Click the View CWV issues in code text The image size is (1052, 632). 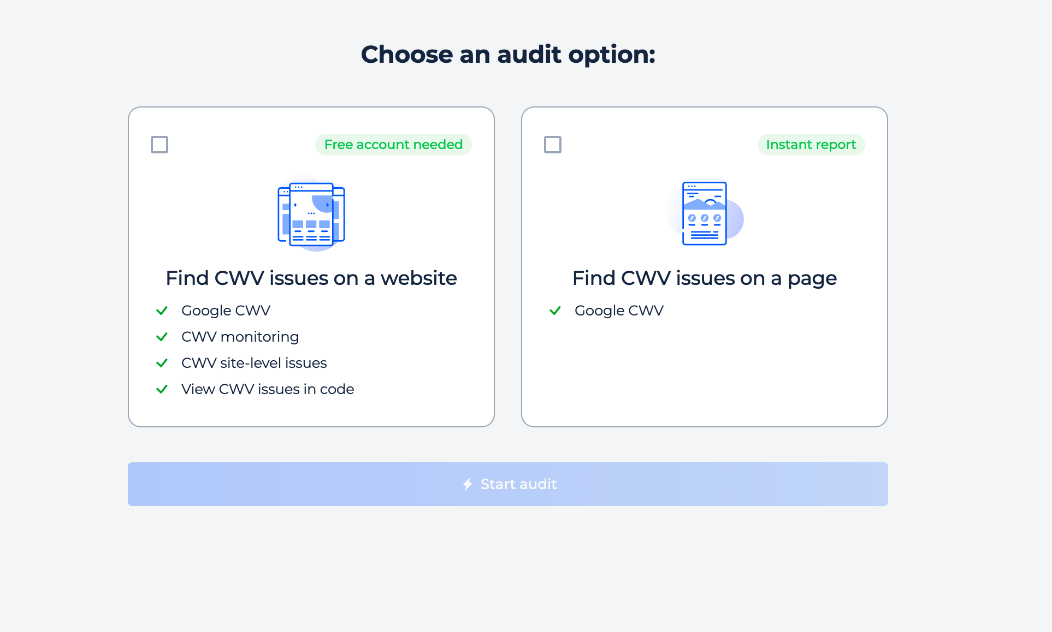click(x=268, y=389)
